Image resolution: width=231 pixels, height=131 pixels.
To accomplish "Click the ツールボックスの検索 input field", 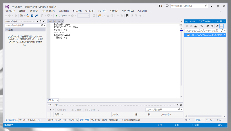I will tap(25, 25).
